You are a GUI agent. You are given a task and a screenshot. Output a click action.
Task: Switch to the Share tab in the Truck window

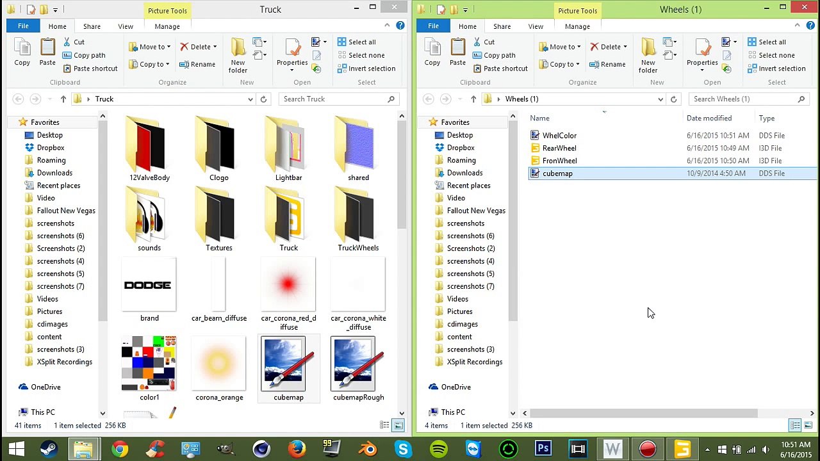coord(92,26)
